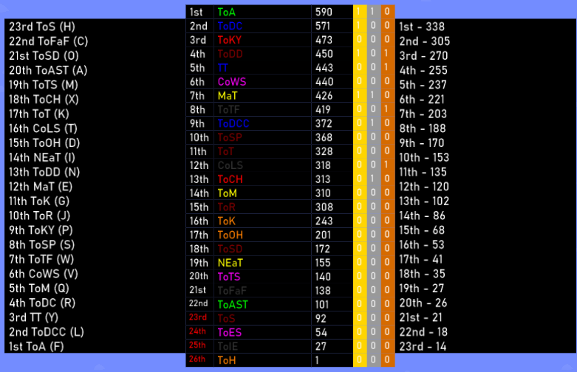
Task: Click the score 443 for TT
Action: 324,68
